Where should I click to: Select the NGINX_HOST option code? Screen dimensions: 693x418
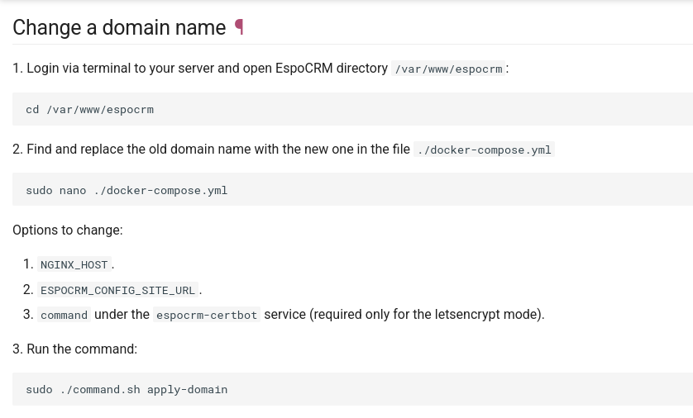click(74, 264)
